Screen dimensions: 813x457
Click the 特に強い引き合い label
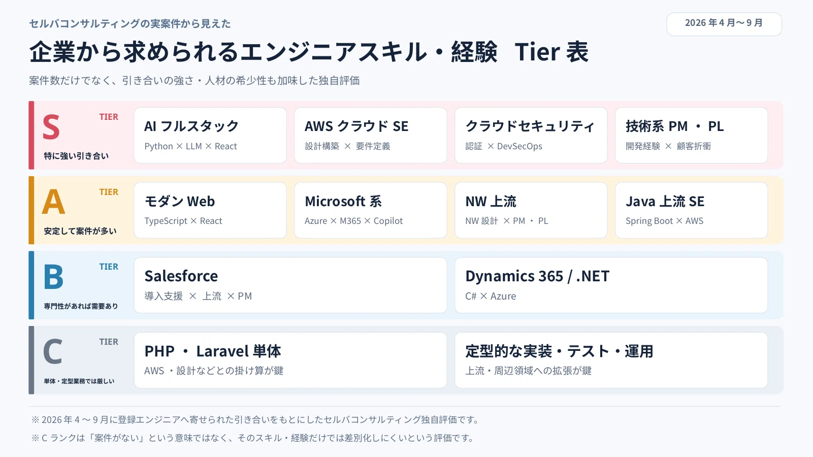click(x=76, y=156)
